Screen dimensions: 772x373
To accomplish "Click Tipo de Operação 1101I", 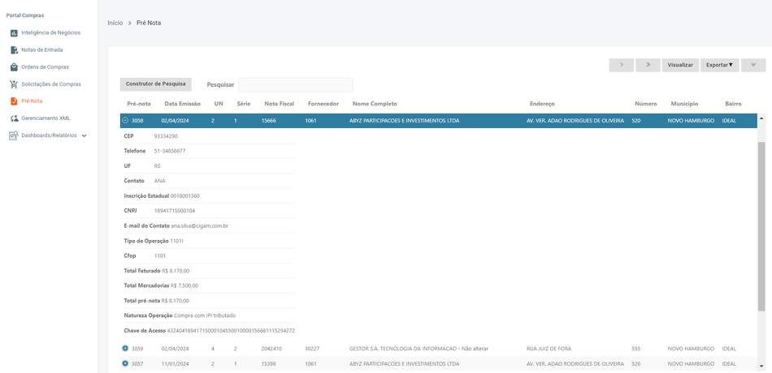I will pos(177,241).
